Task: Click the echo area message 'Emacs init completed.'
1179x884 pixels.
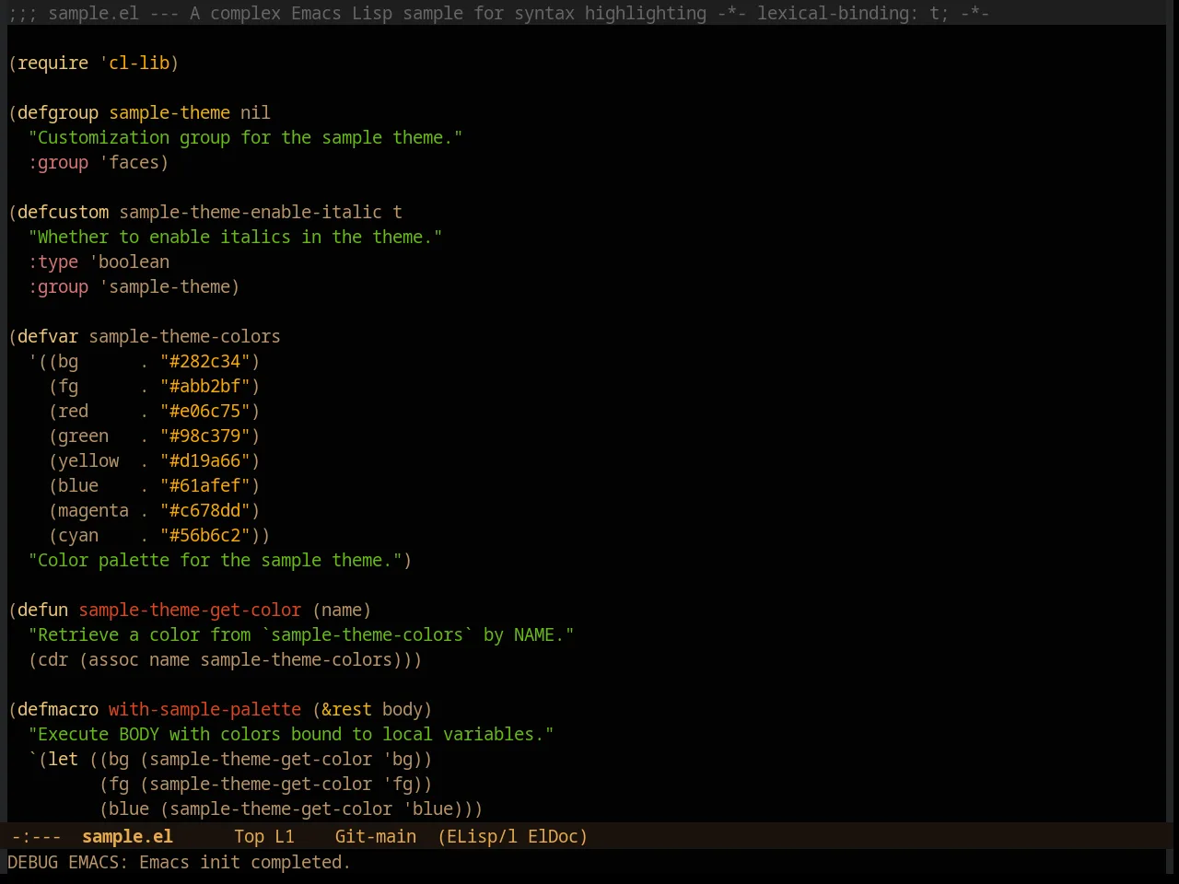Action: 244,862
